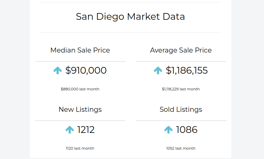The width and height of the screenshot is (264, 159).
Task: Click the Sold Listings label
Action: [x=181, y=109]
